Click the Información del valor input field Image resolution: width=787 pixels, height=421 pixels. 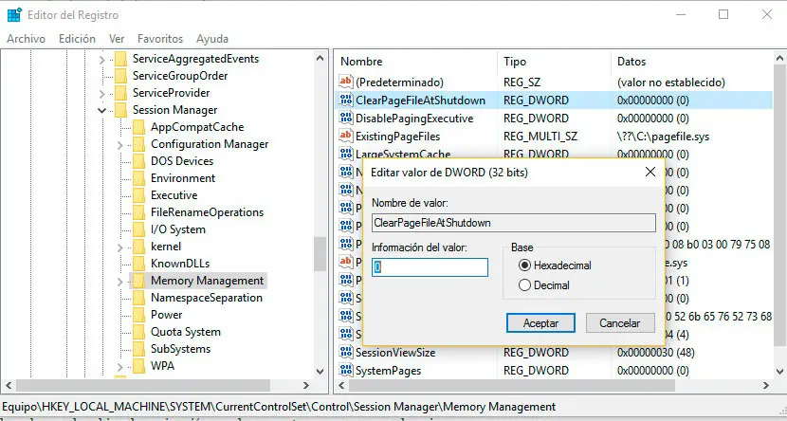[x=430, y=267]
